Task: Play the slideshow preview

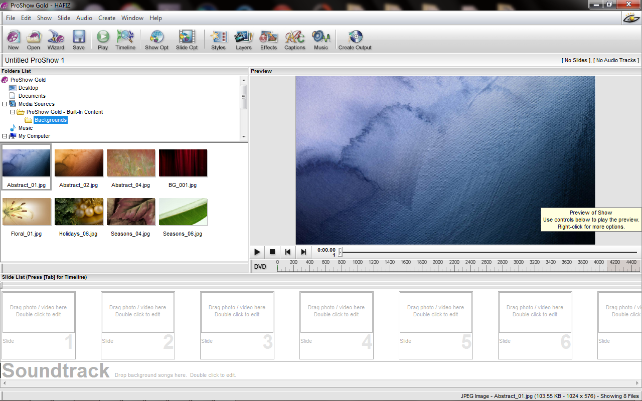Action: point(257,252)
